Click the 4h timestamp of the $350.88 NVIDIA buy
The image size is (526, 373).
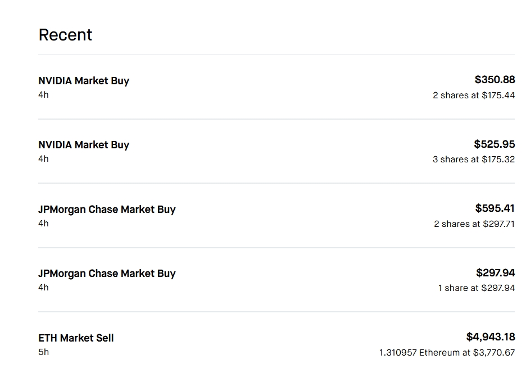click(44, 95)
